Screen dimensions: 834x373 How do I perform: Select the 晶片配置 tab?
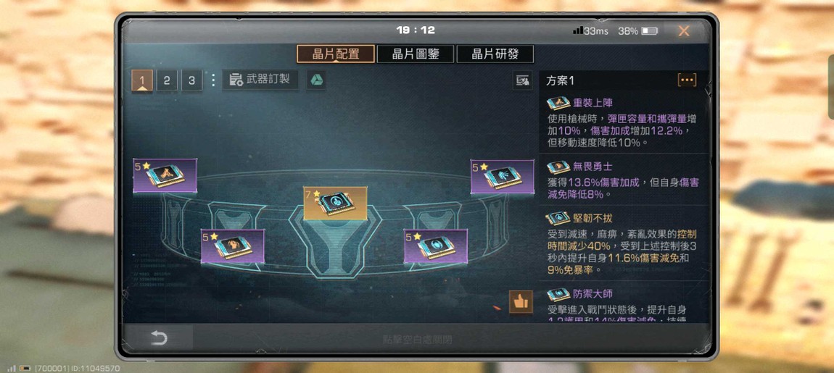coord(336,54)
